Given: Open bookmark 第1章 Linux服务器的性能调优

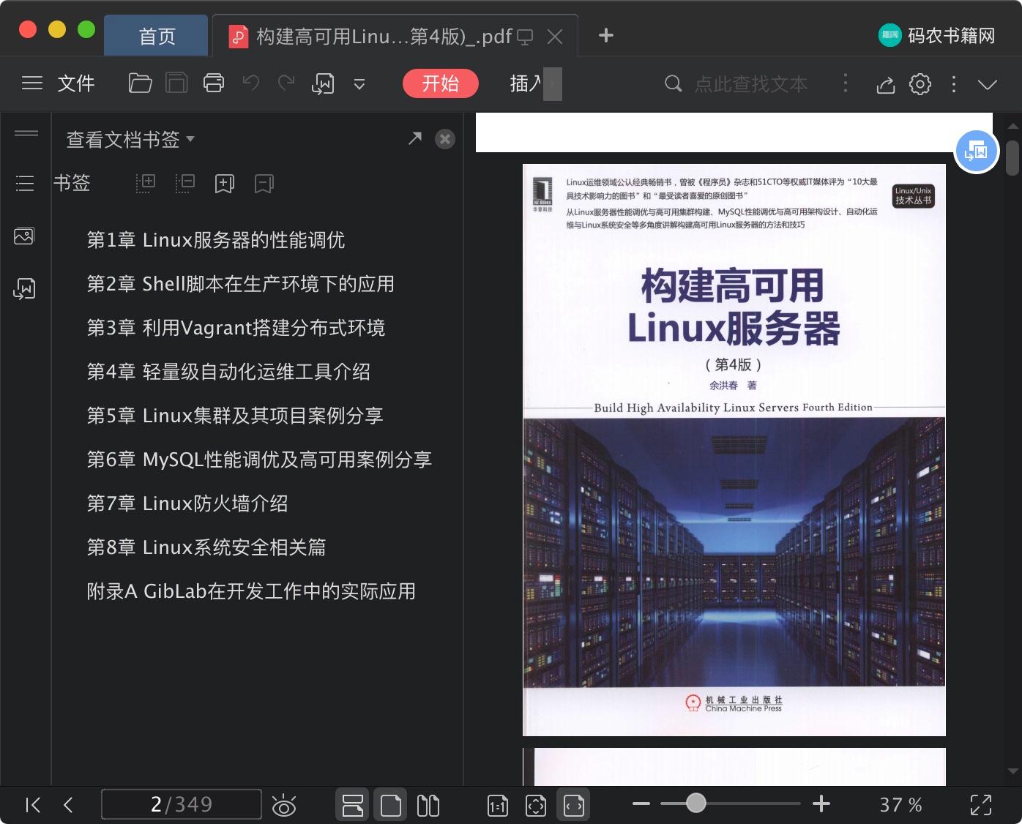Looking at the screenshot, I should (216, 240).
